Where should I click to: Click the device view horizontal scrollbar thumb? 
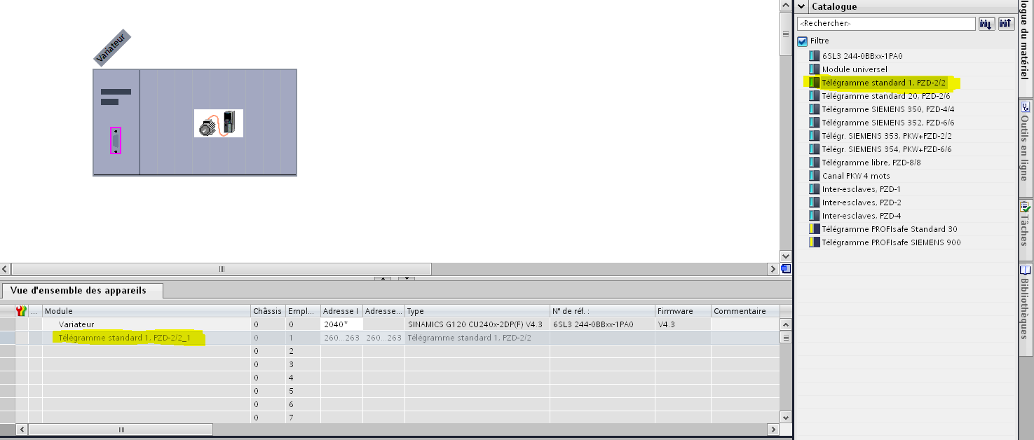click(x=222, y=269)
